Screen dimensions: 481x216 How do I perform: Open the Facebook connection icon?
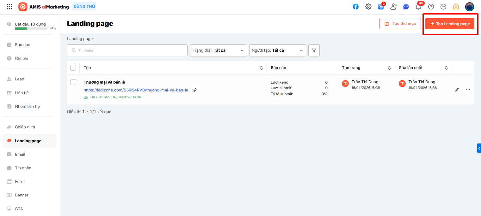pyautogui.click(x=356, y=7)
